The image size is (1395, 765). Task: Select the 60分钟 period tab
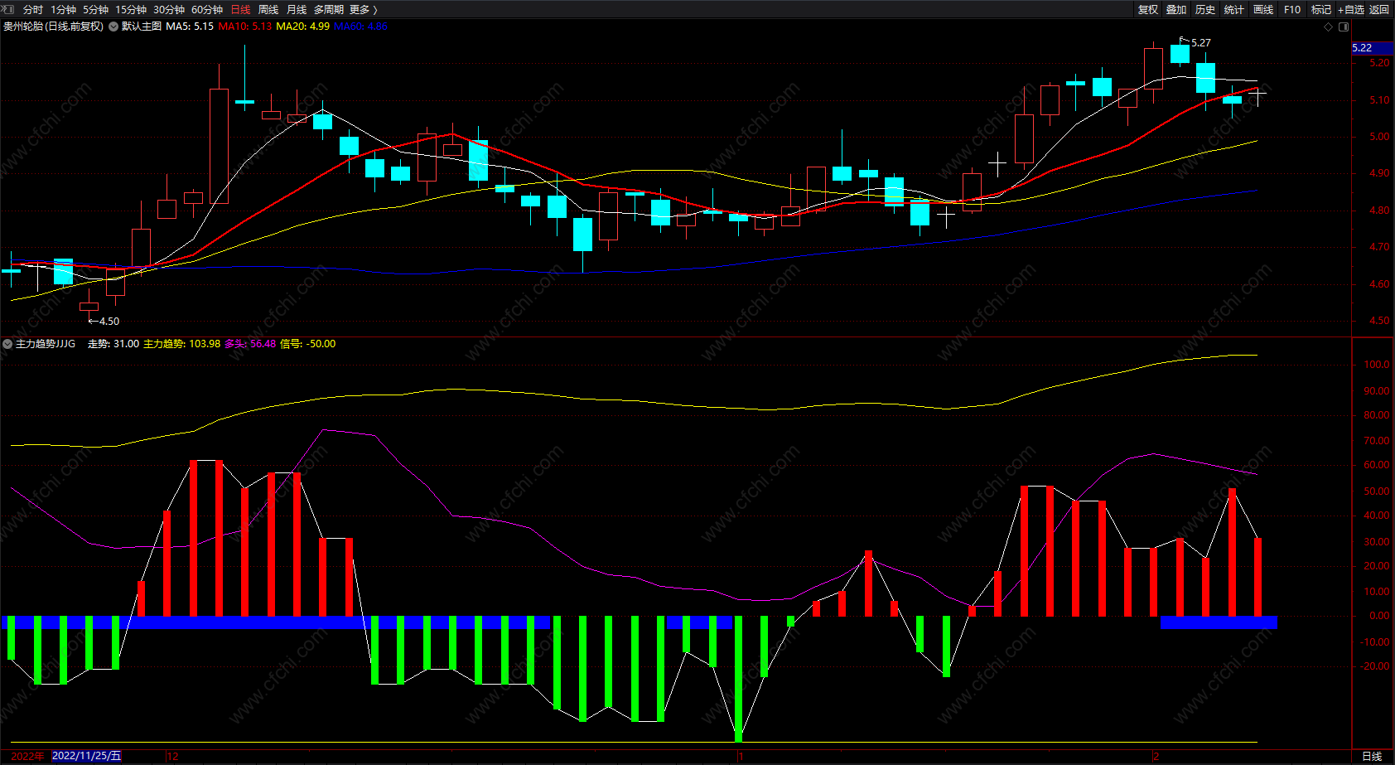(x=207, y=10)
